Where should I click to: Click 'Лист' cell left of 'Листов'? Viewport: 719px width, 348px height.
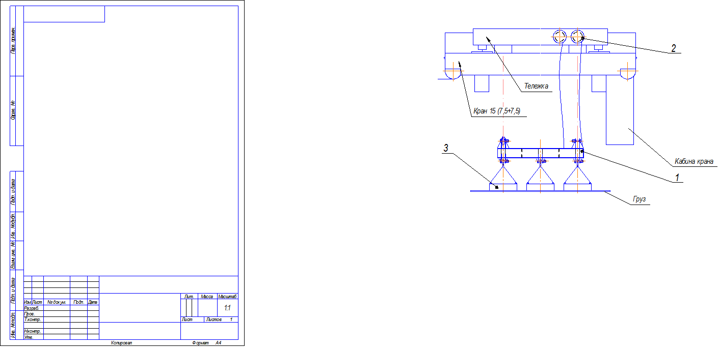coord(192,320)
